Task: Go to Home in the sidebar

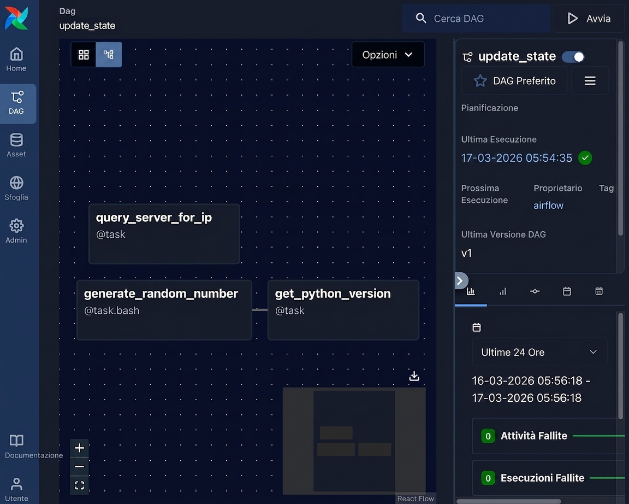Action: [16, 60]
